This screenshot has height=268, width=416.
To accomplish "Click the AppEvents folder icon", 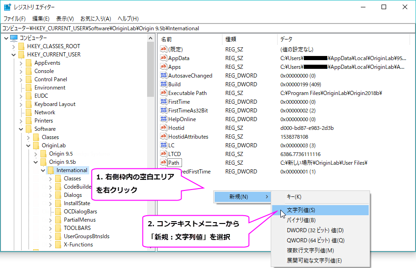I will point(29,63).
